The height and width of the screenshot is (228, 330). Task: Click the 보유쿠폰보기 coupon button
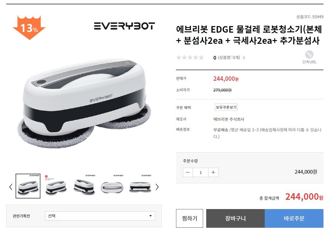point(226,107)
